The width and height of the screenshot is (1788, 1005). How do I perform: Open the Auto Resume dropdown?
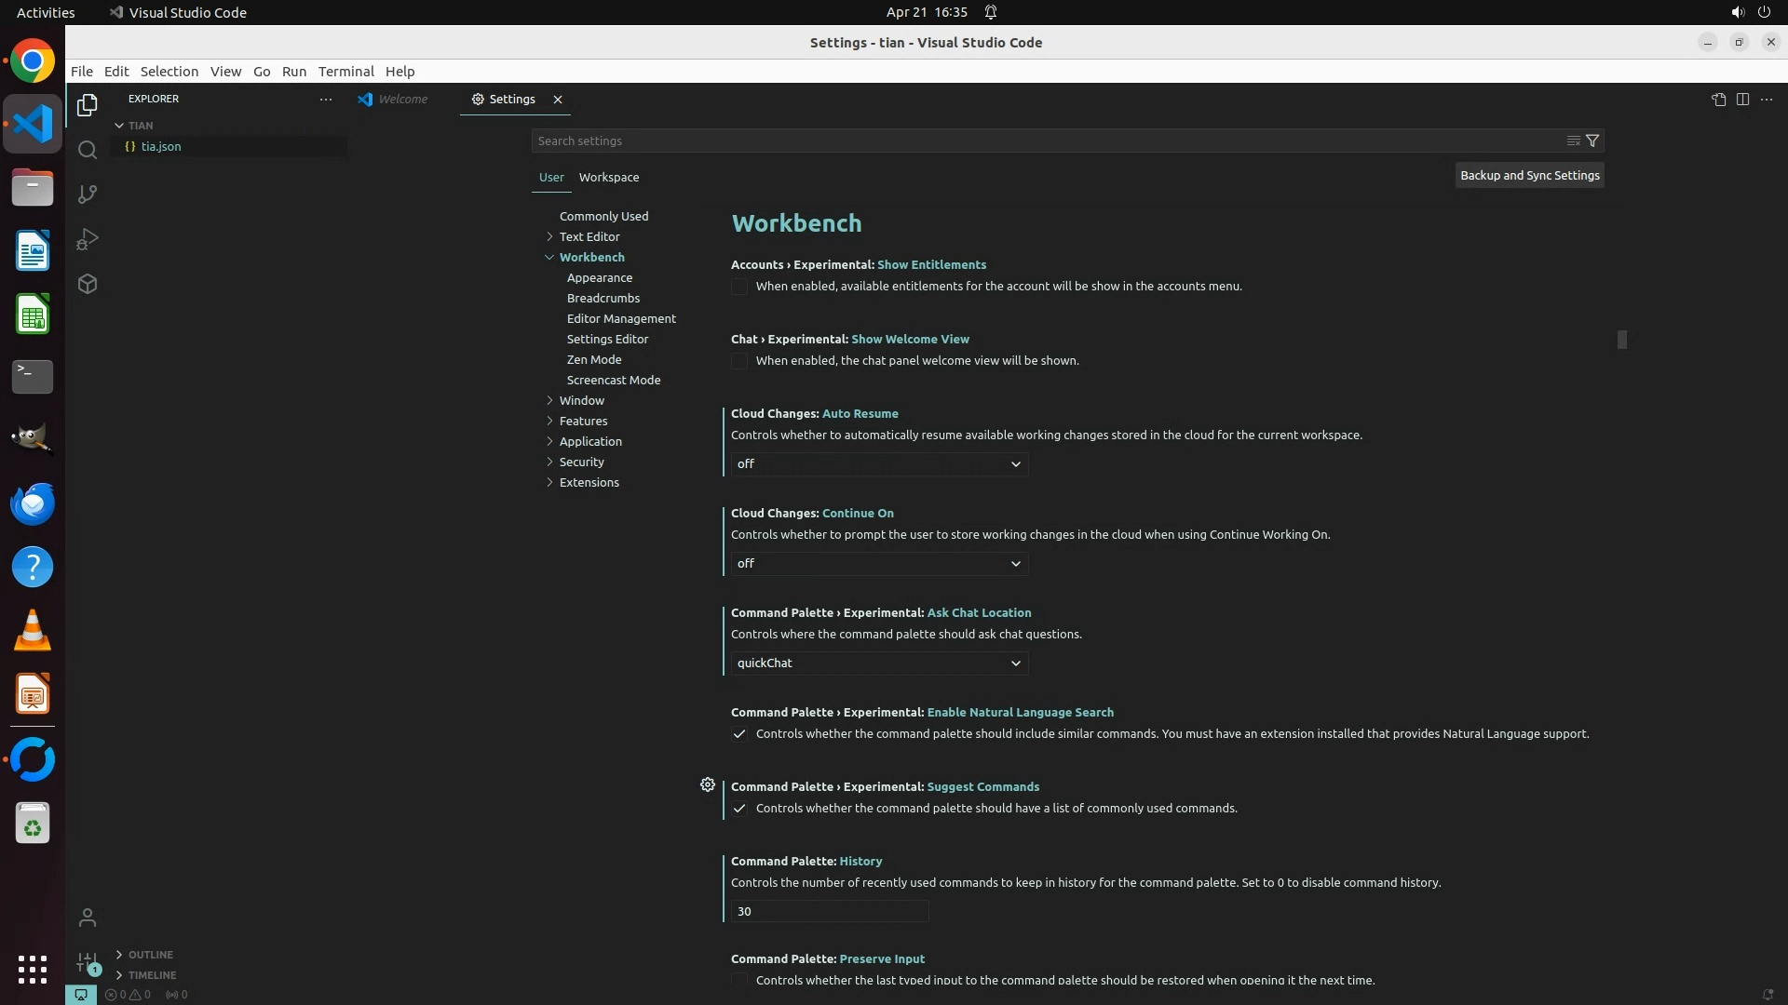pyautogui.click(x=879, y=464)
